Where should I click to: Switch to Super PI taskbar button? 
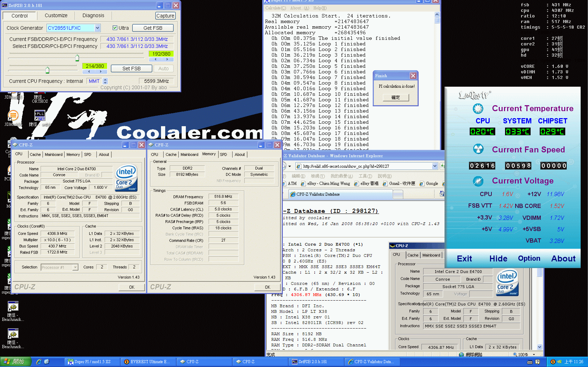[93, 362]
